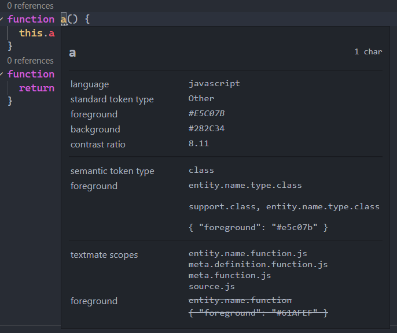Click the closing brace of function a

pyautogui.click(x=10, y=46)
